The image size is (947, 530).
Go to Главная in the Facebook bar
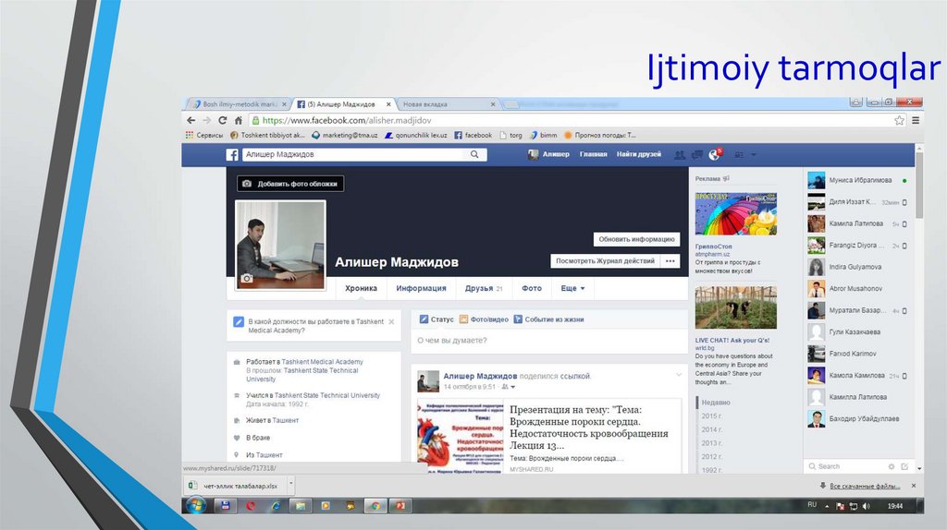pyautogui.click(x=593, y=154)
